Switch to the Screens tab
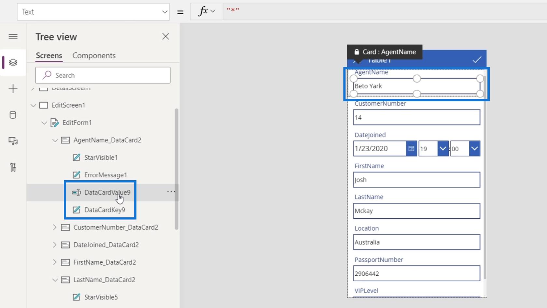The height and width of the screenshot is (308, 547). [49, 55]
